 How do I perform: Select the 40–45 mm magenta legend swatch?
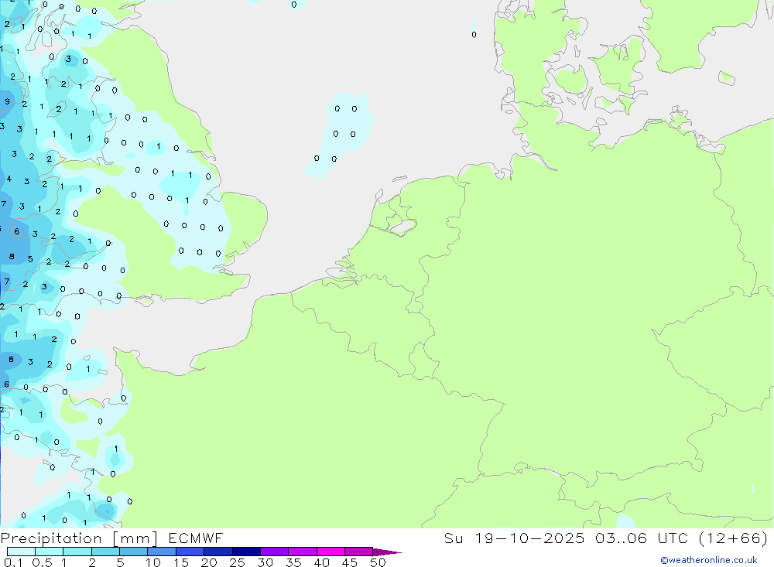coord(330,552)
